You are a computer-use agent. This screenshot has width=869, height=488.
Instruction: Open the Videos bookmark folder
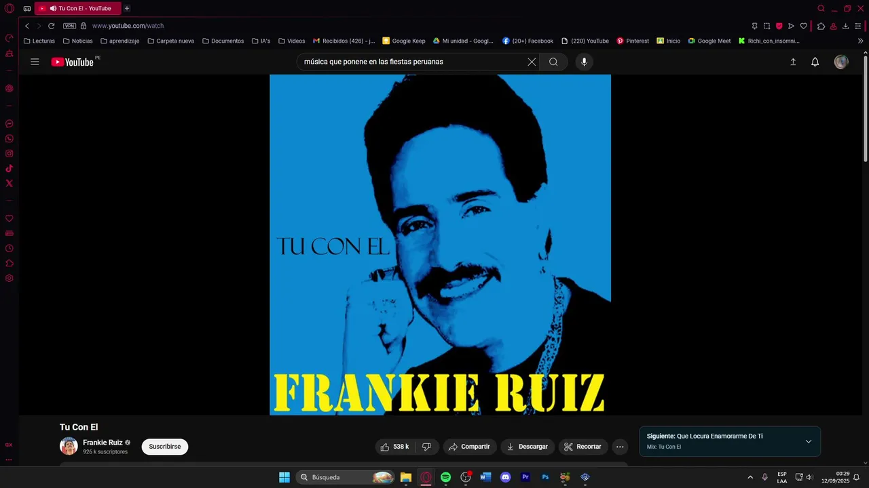[x=291, y=41]
